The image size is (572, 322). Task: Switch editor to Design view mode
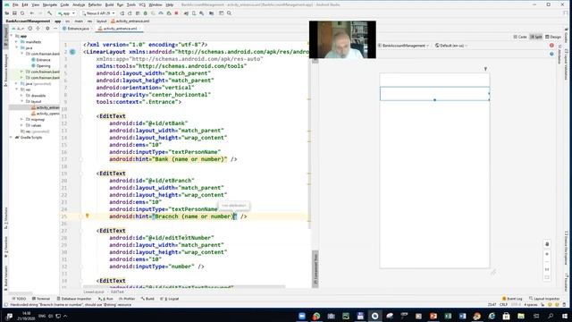coord(553,37)
